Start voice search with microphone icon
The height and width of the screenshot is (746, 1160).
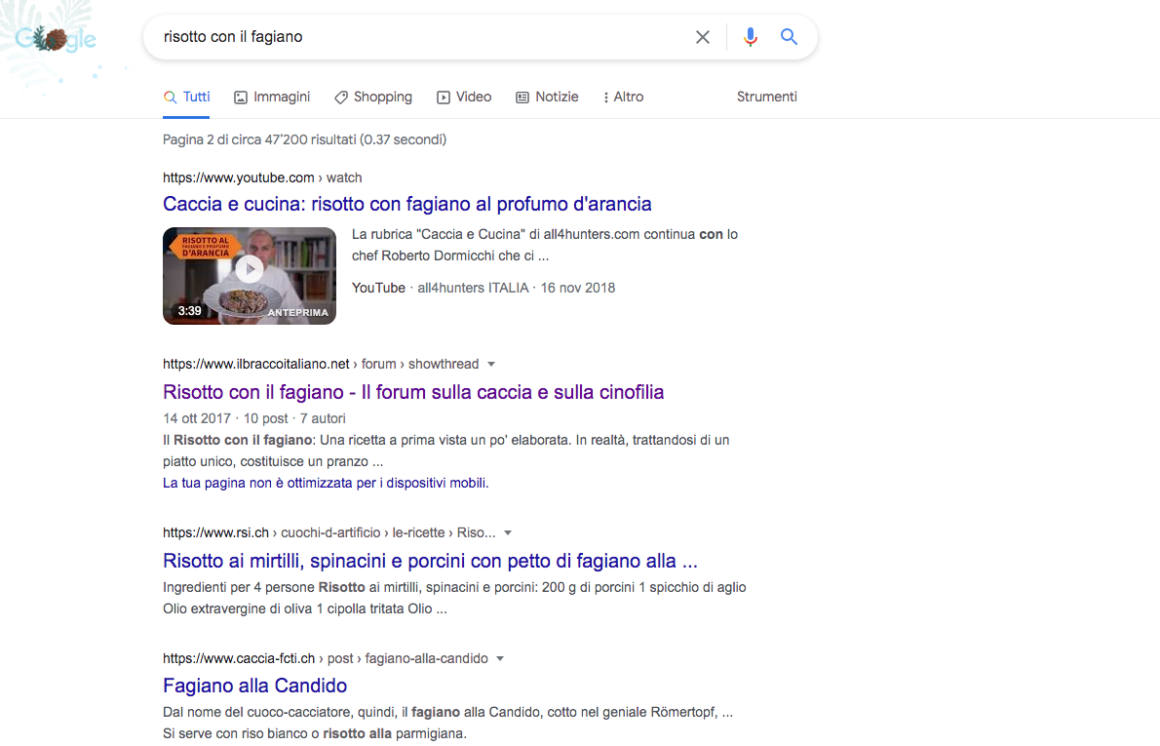(x=751, y=37)
